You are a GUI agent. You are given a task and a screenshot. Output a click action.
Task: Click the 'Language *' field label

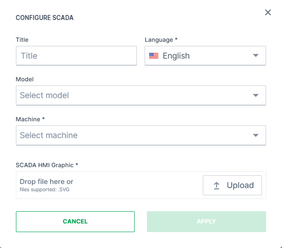tap(161, 40)
